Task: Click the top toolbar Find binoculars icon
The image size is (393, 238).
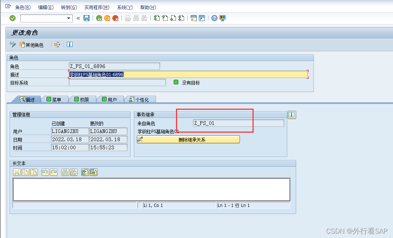Action: pyautogui.click(x=136, y=18)
